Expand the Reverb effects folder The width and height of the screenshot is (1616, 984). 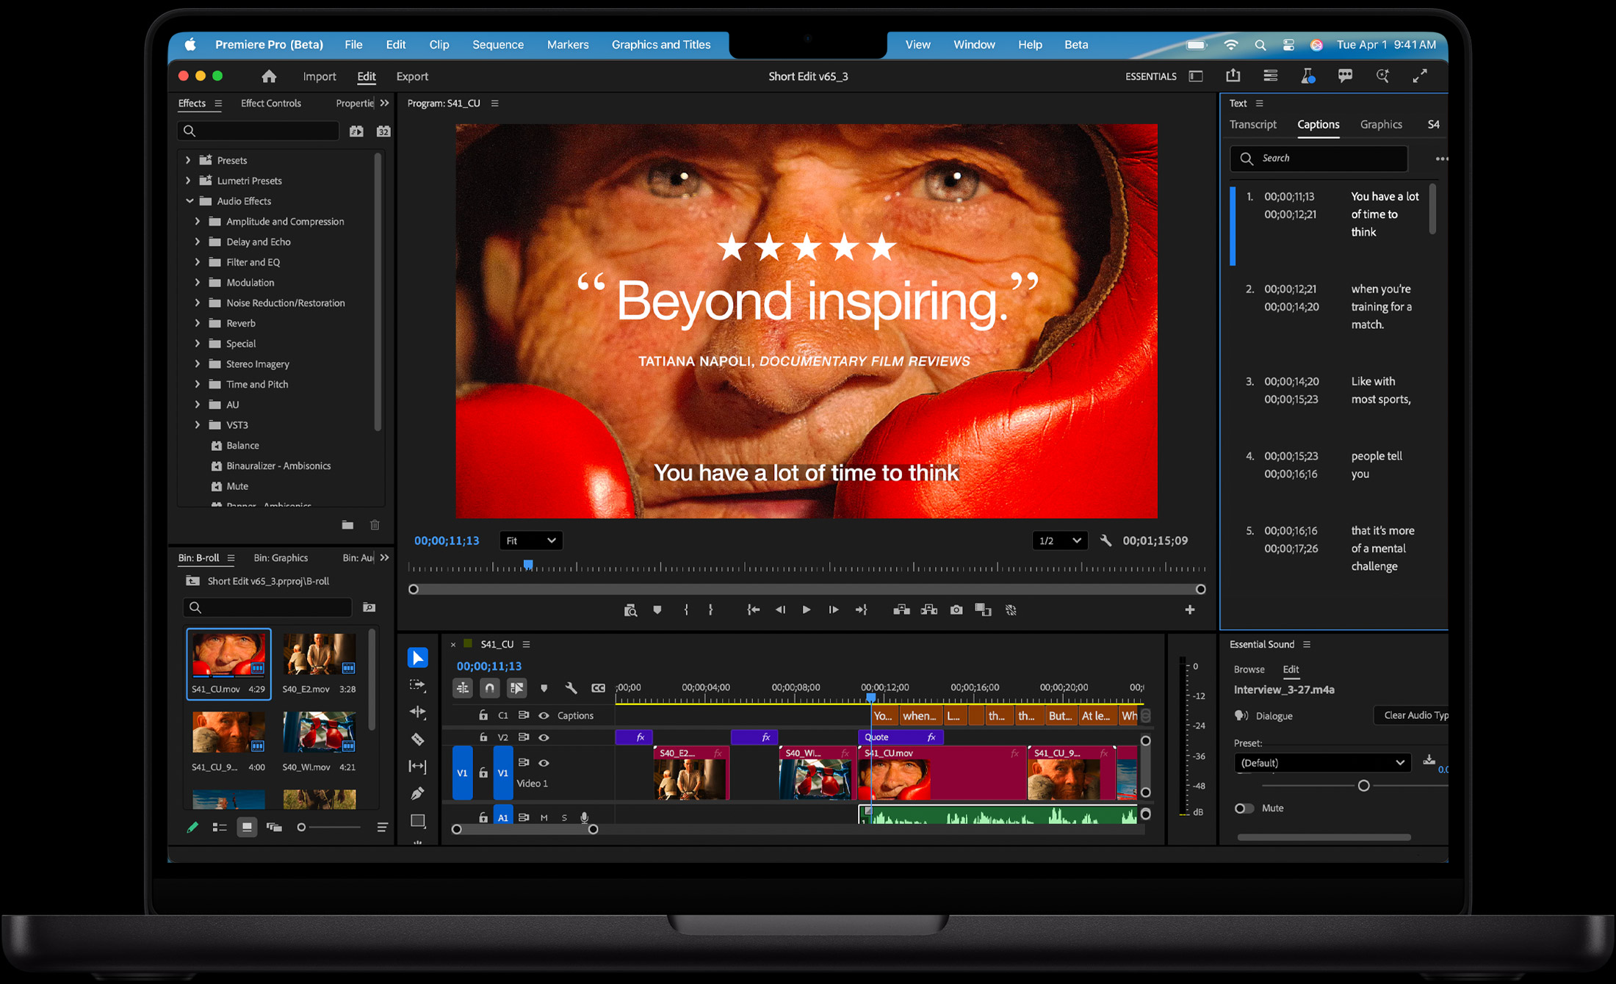point(196,323)
